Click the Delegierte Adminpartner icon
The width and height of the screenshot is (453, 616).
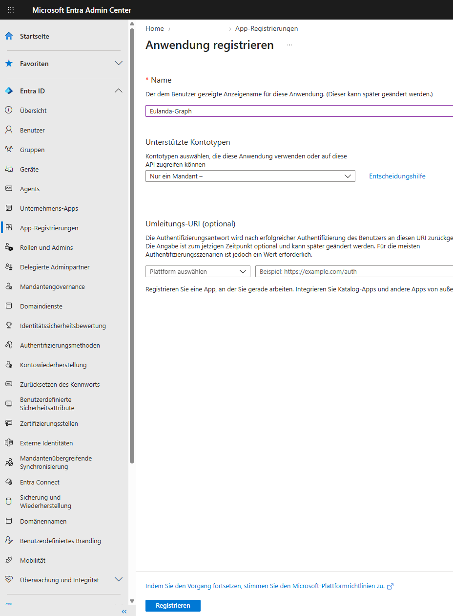point(9,267)
